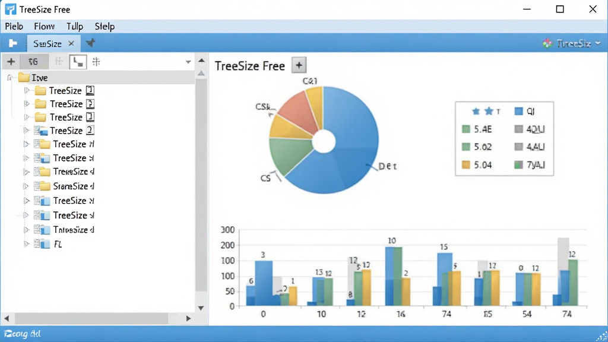
Task: Click the green 5.4E legend swatch
Action: [466, 129]
